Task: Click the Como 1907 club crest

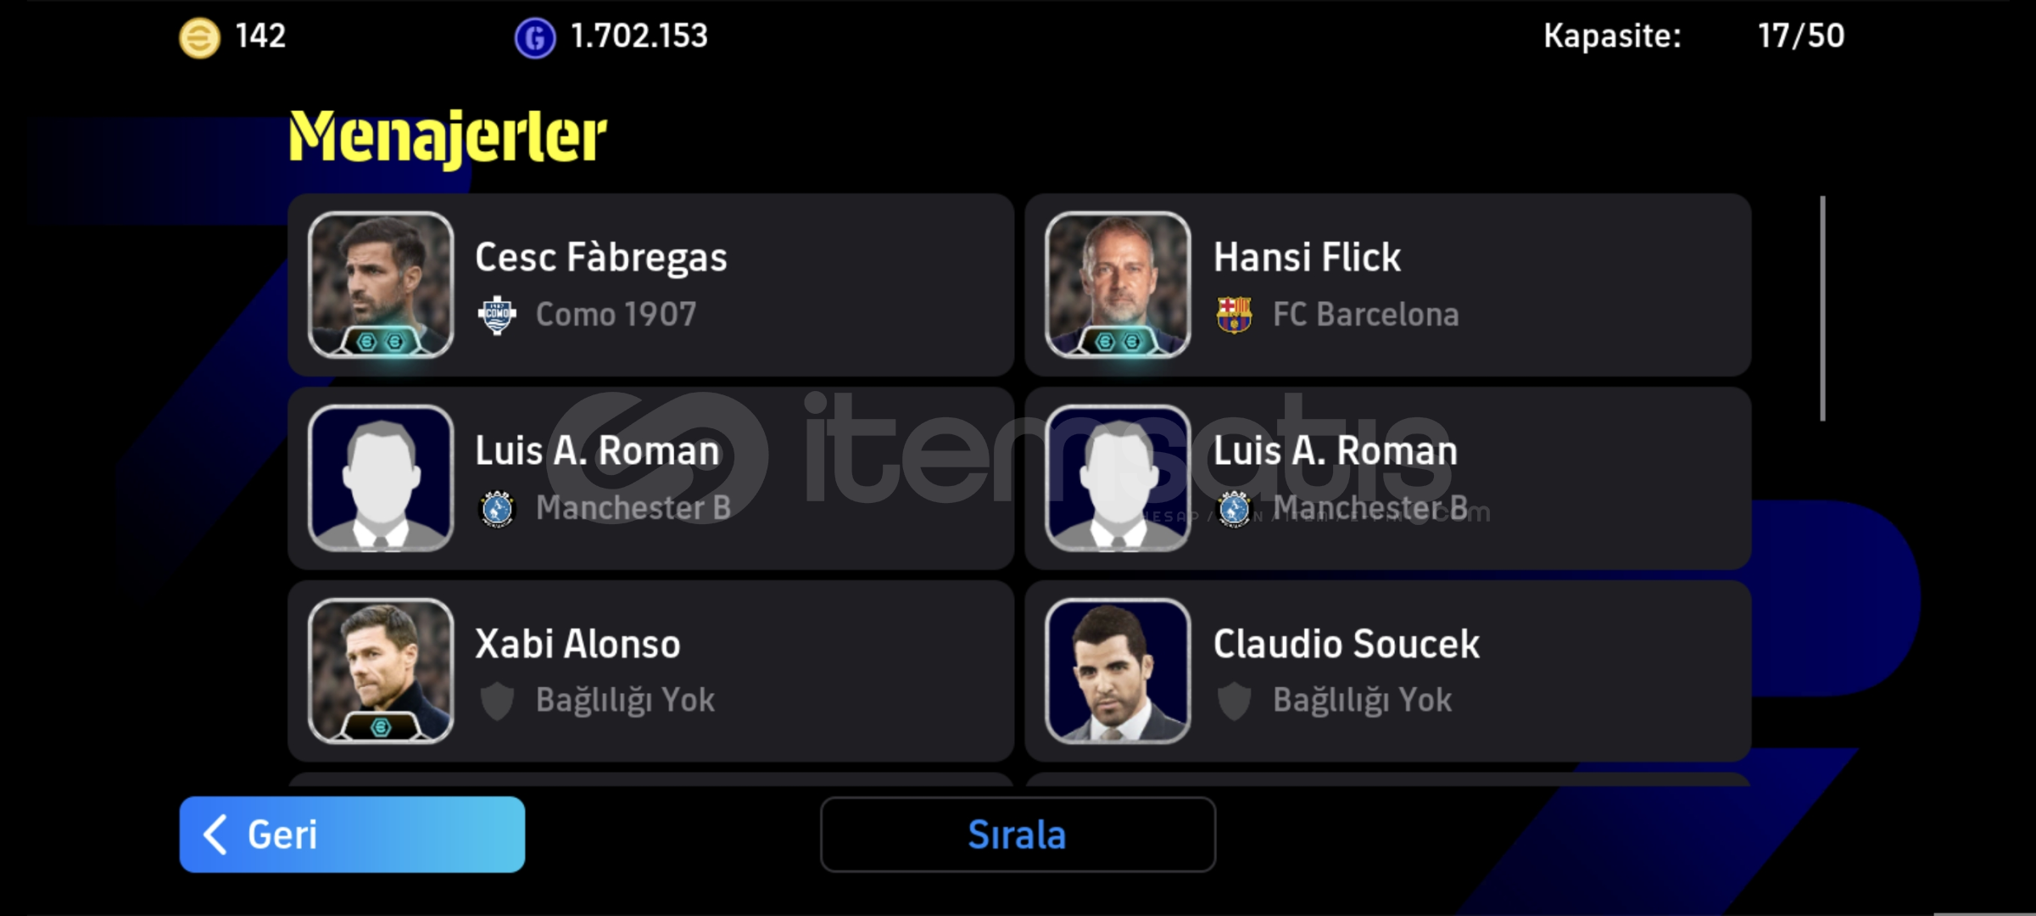Action: coord(497,316)
